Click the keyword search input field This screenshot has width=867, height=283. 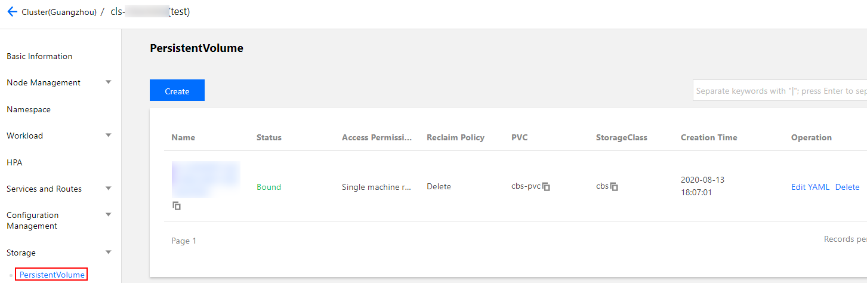779,91
